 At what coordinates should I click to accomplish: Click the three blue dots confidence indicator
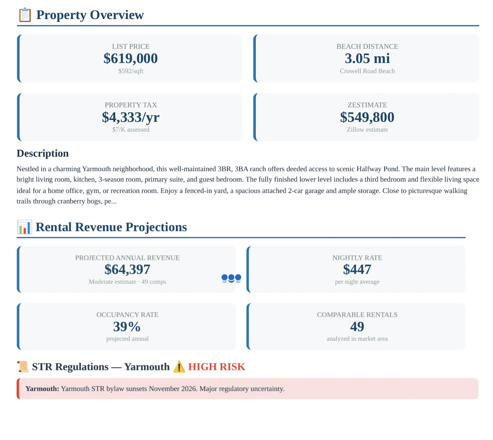coord(231,279)
